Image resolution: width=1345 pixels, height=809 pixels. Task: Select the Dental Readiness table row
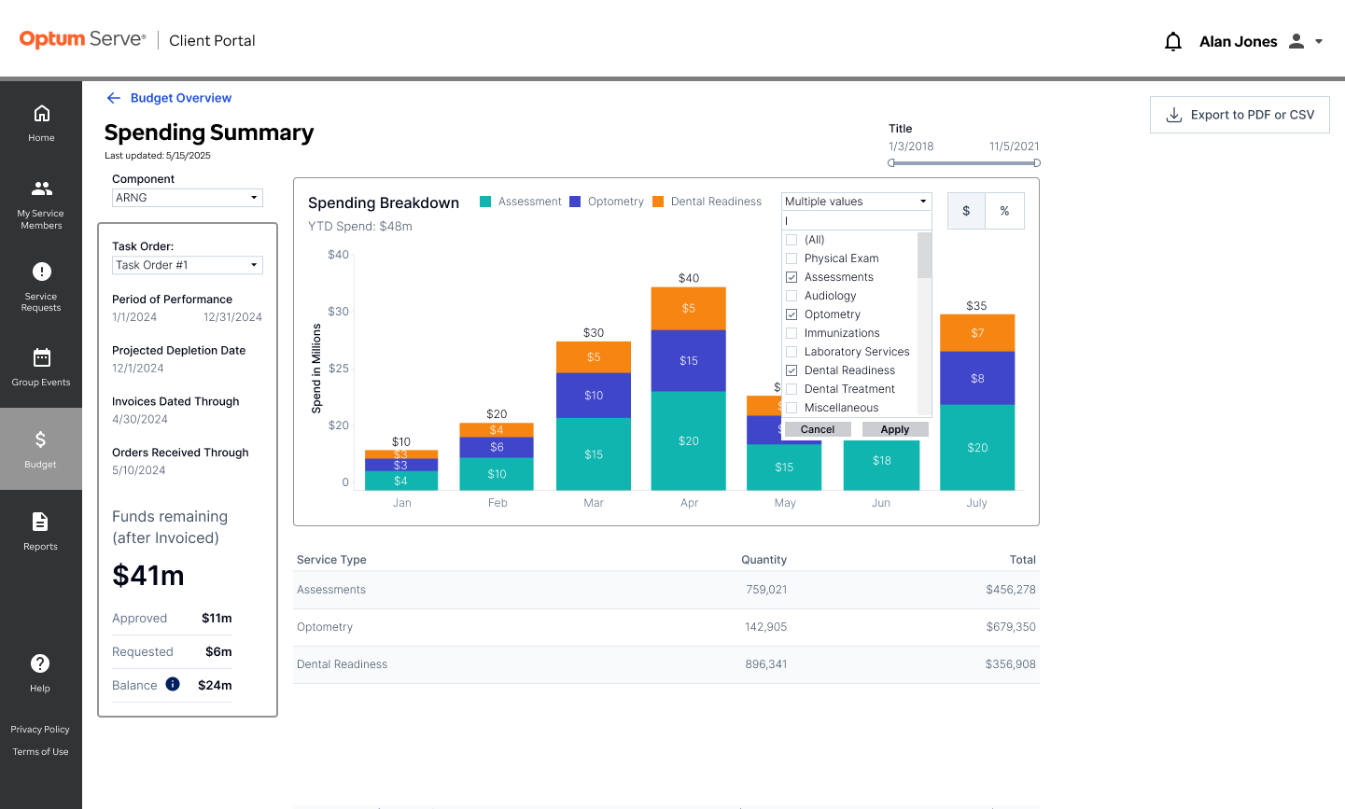(x=666, y=664)
